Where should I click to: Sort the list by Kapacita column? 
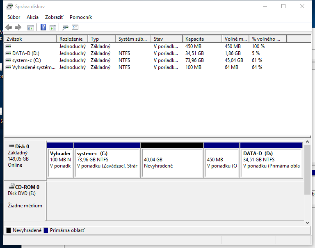point(202,39)
